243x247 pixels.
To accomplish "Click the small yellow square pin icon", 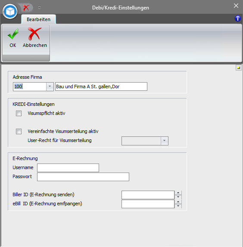I will click(239, 68).
